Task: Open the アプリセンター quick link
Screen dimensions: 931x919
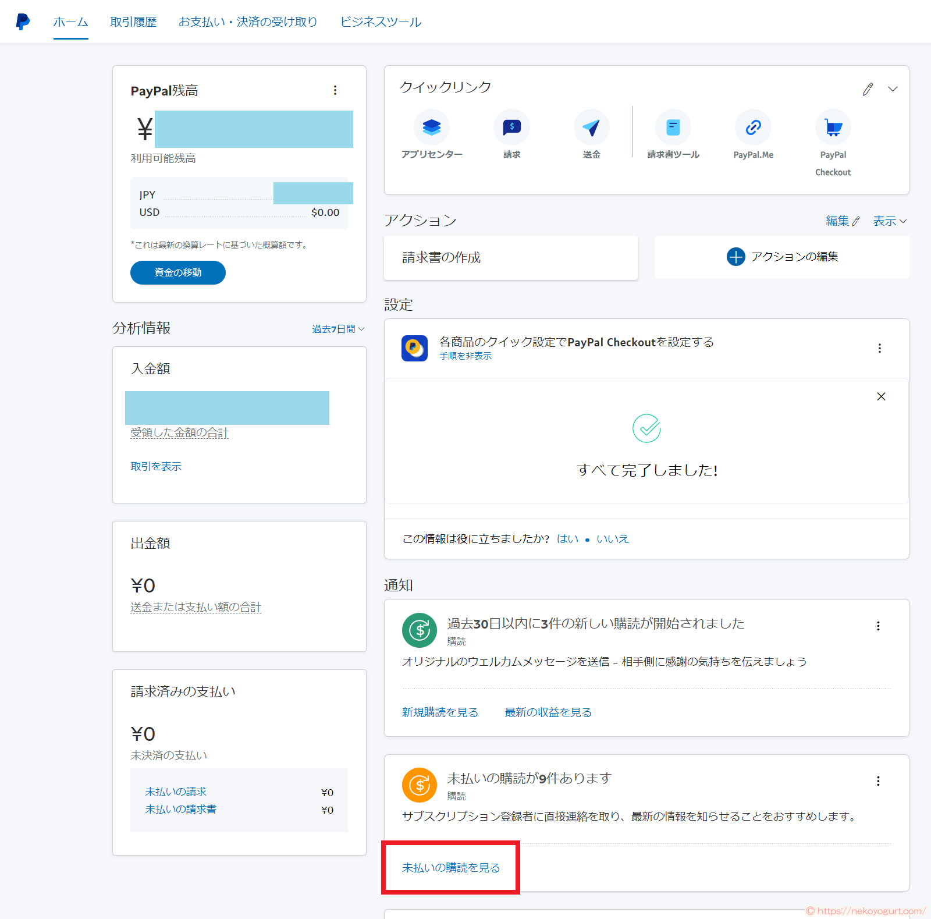Action: [432, 127]
